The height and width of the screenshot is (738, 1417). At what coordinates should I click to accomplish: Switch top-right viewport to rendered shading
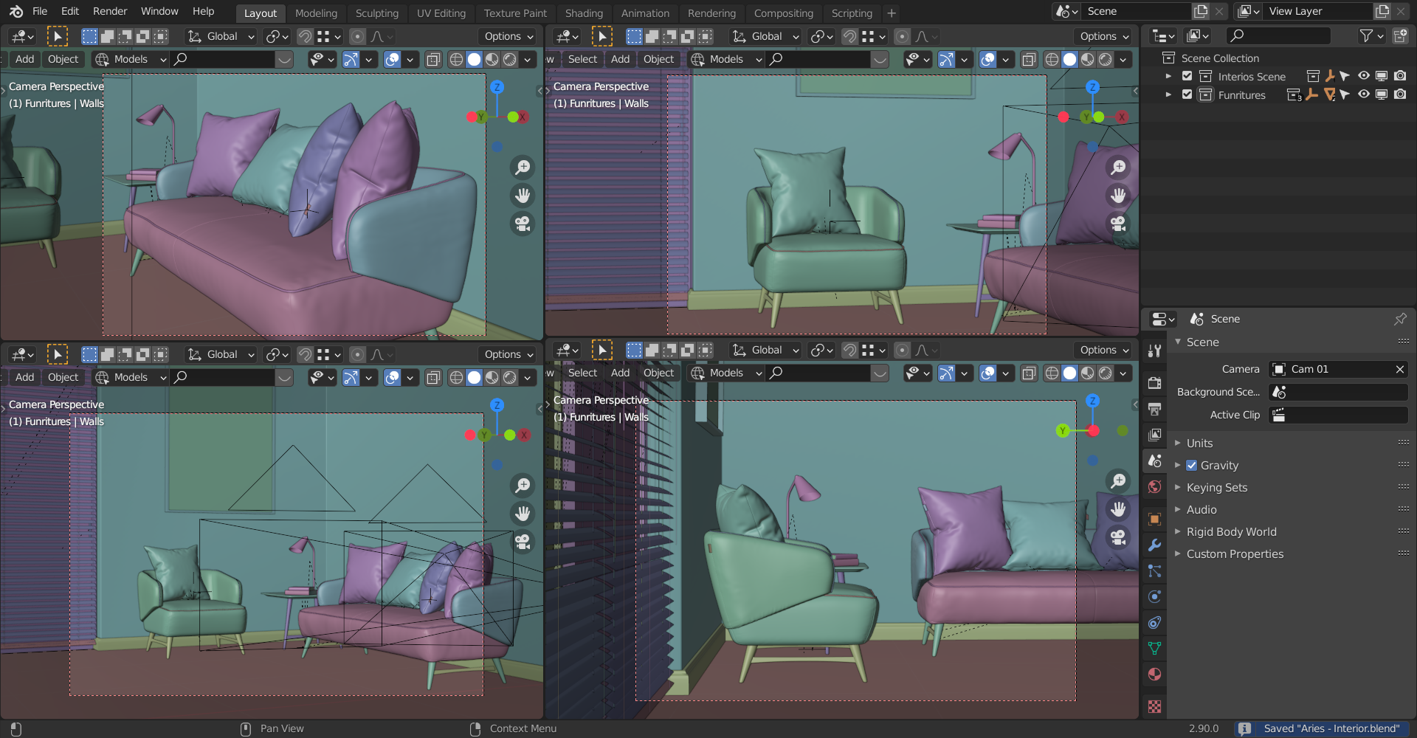click(x=1106, y=60)
